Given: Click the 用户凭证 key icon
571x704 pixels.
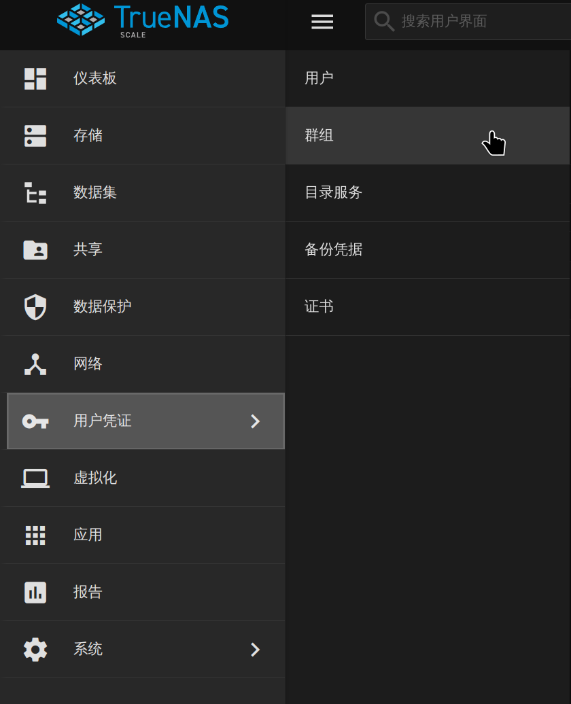Looking at the screenshot, I should coord(35,421).
